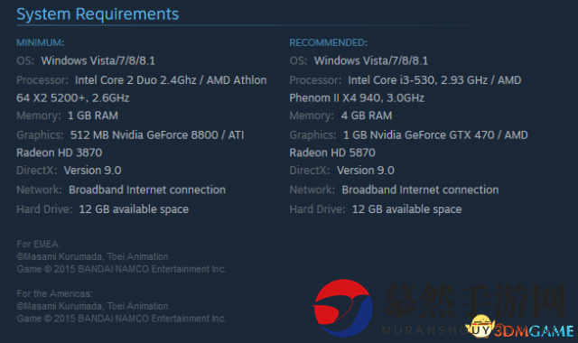
Task: Click the 'For EMEA:' label
Action: pos(39,245)
